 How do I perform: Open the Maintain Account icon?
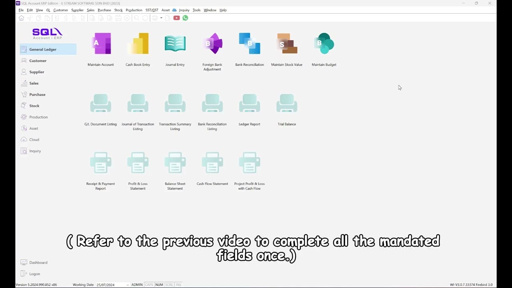101,44
